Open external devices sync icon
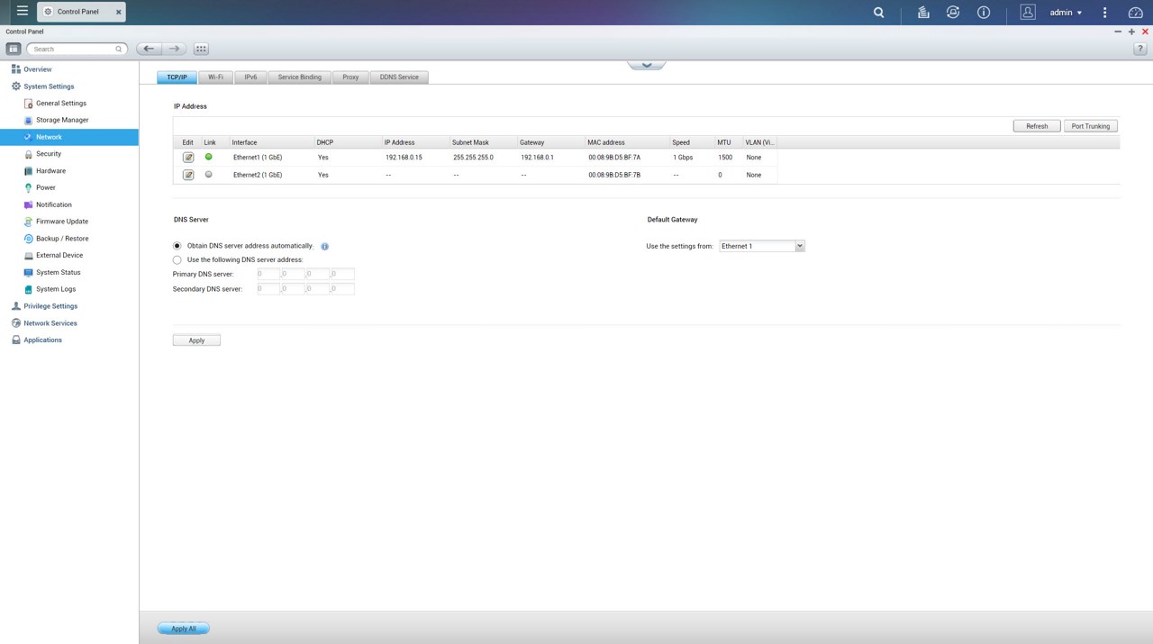The width and height of the screenshot is (1153, 644). pyautogui.click(x=953, y=13)
